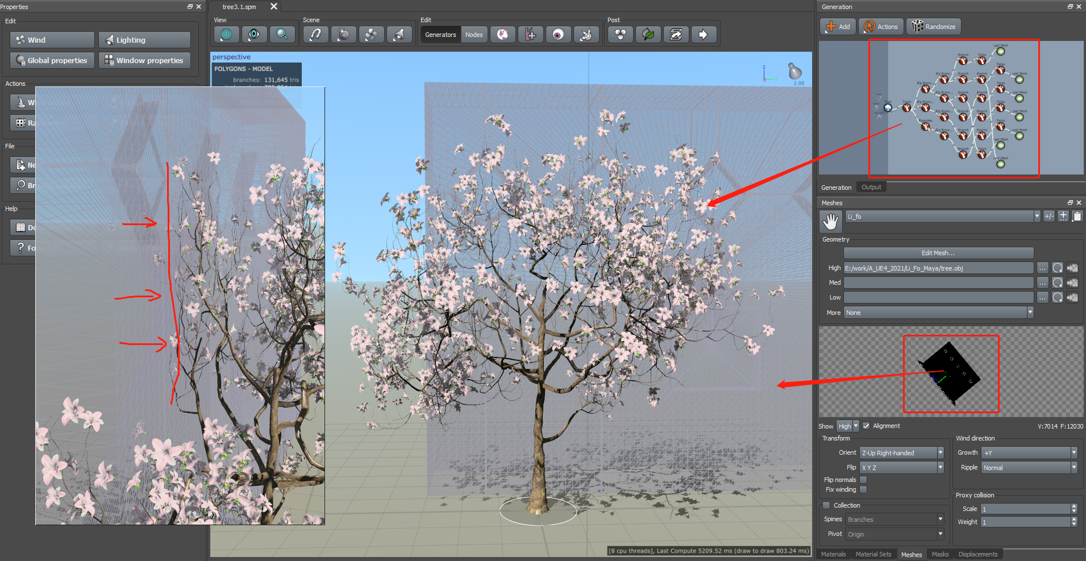Screen dimensions: 1086x561
Task: Open the Ripple Normal dropdown
Action: click(x=1029, y=467)
